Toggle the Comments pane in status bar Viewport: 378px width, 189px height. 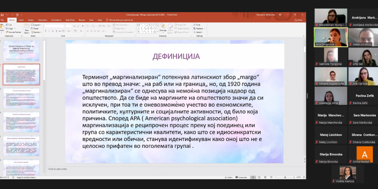tap(241, 177)
